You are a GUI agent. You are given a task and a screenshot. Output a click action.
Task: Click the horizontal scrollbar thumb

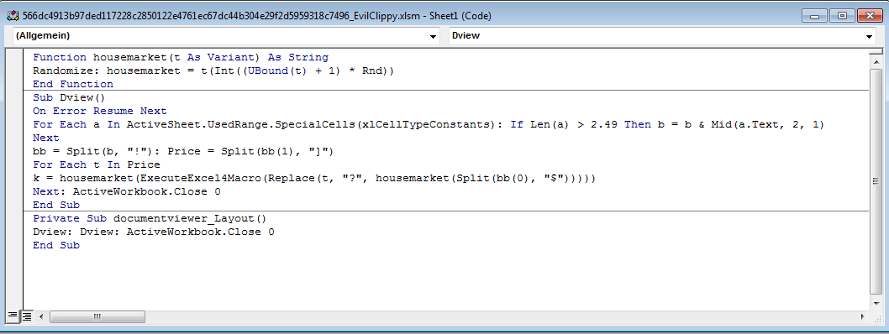(97, 316)
